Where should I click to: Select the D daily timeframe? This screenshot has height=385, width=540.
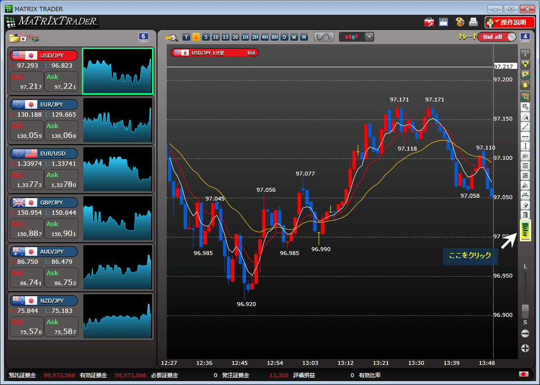284,37
